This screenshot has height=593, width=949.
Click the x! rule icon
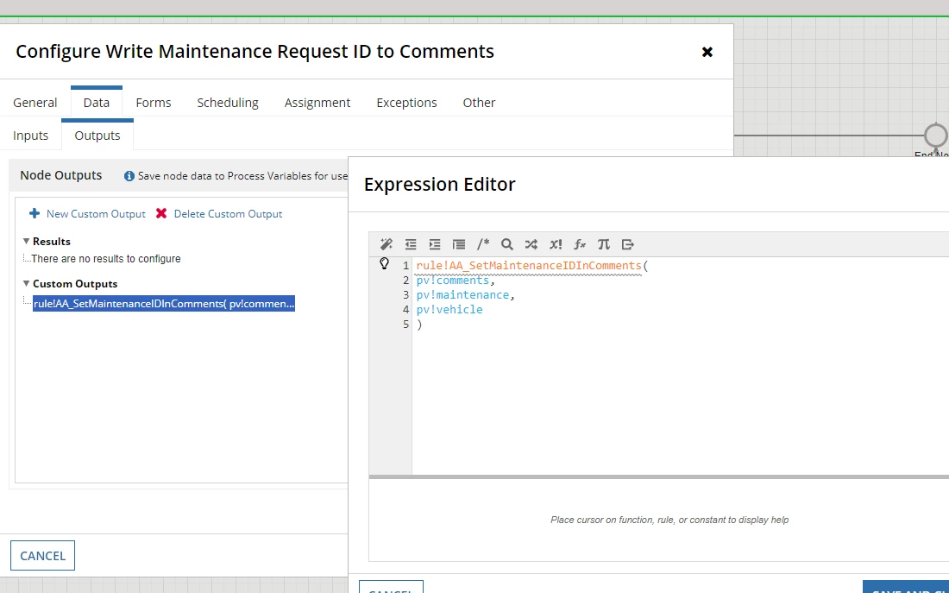point(556,244)
